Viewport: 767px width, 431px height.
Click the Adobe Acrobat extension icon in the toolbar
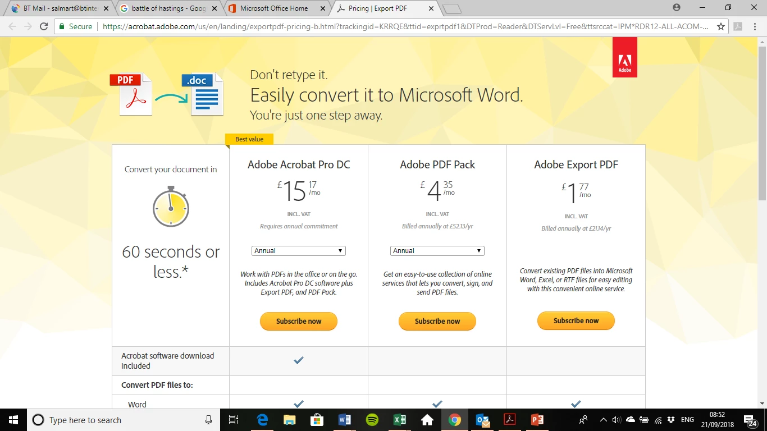pos(738,26)
